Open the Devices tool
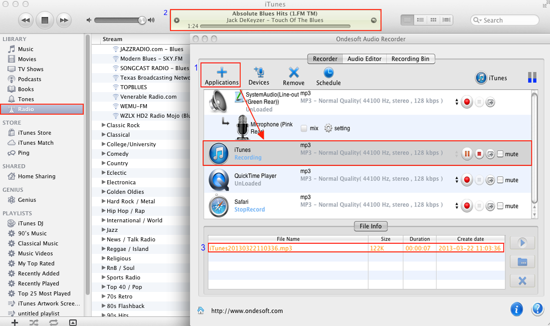The width and height of the screenshot is (550, 326). (259, 73)
